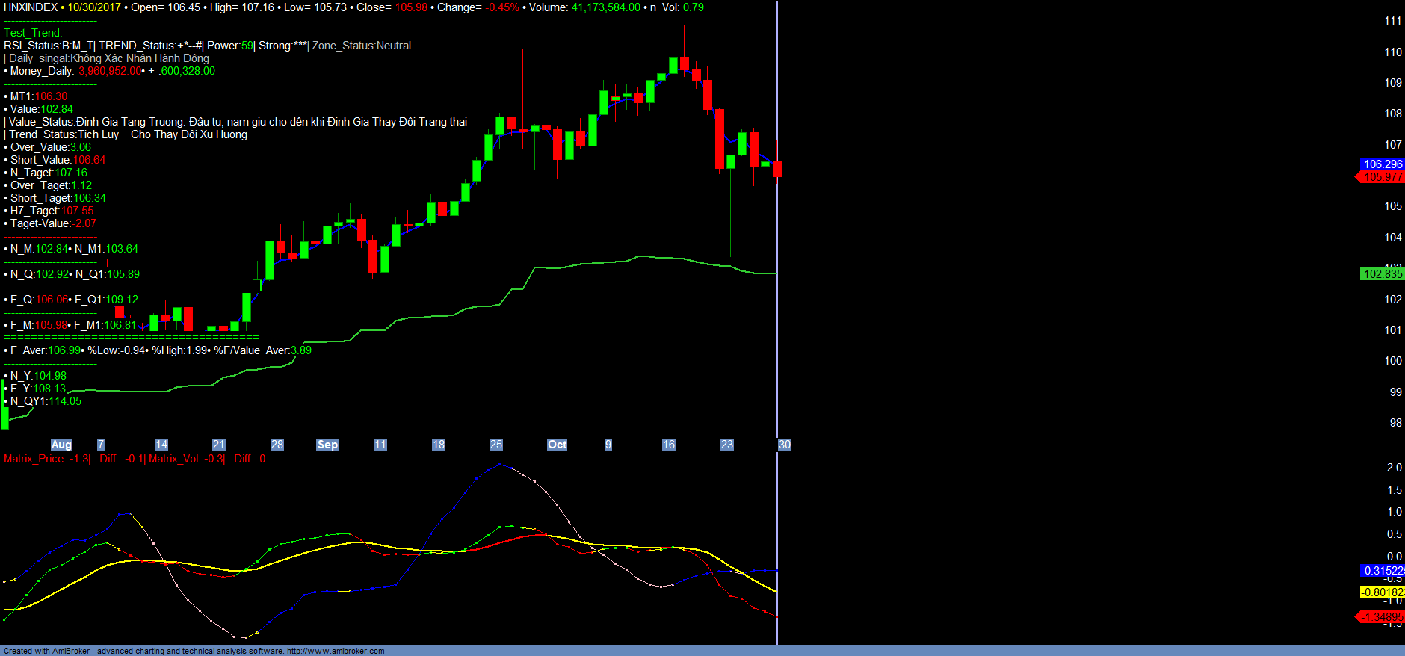Open the amibroker.com link in the footer
Image resolution: width=1405 pixels, height=656 pixels.
(x=336, y=651)
